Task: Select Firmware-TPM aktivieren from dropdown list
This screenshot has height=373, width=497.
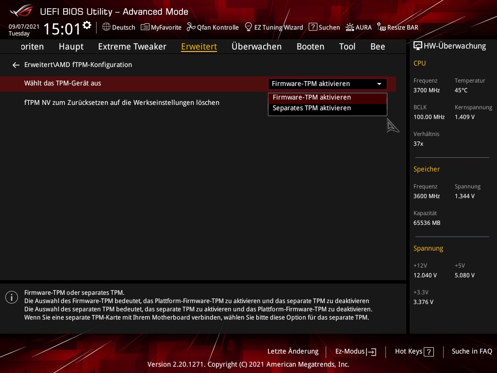Action: coord(328,97)
